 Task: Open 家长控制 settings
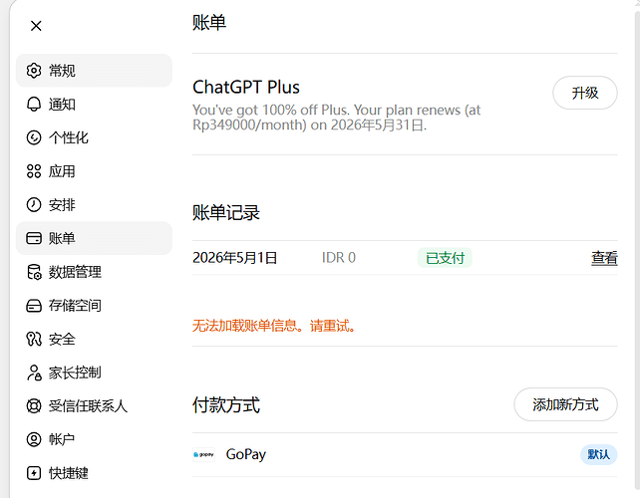pyautogui.click(x=94, y=373)
